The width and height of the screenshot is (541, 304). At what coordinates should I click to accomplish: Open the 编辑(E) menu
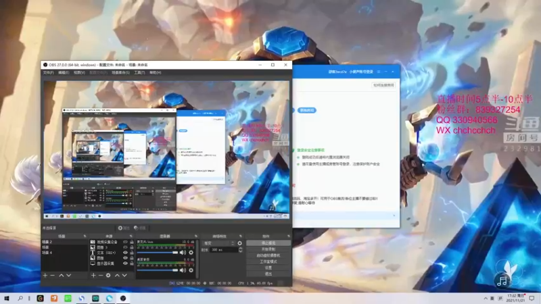tap(64, 73)
